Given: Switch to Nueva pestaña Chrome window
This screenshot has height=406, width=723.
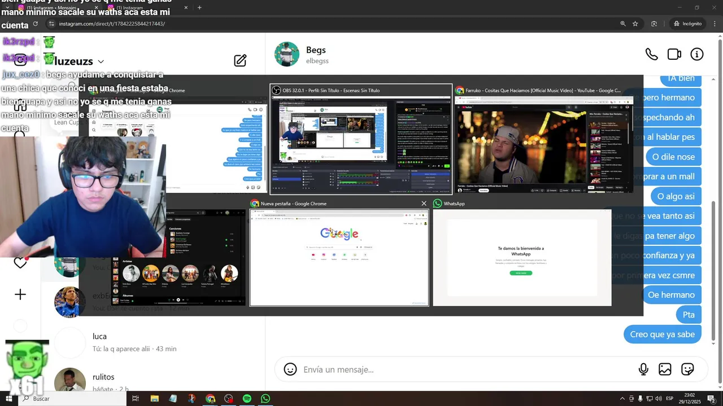Looking at the screenshot, I should click(339, 252).
